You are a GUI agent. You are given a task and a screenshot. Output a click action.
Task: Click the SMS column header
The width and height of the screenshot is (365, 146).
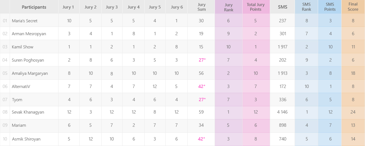(x=282, y=7)
